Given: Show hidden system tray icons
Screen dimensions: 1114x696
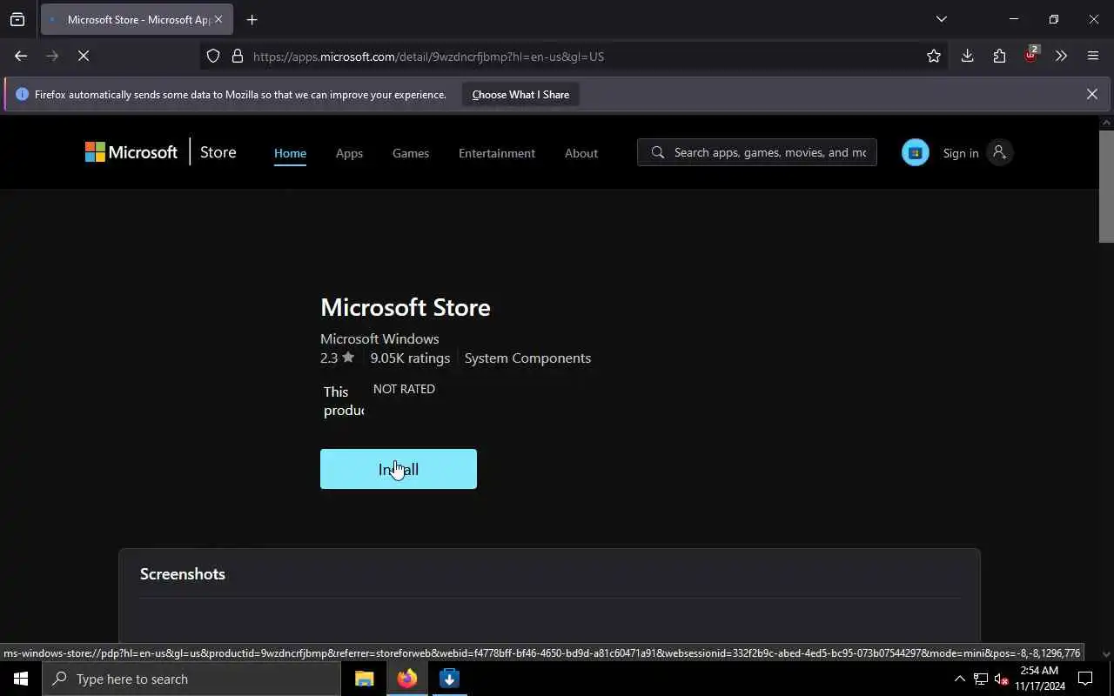Looking at the screenshot, I should pyautogui.click(x=959, y=679).
